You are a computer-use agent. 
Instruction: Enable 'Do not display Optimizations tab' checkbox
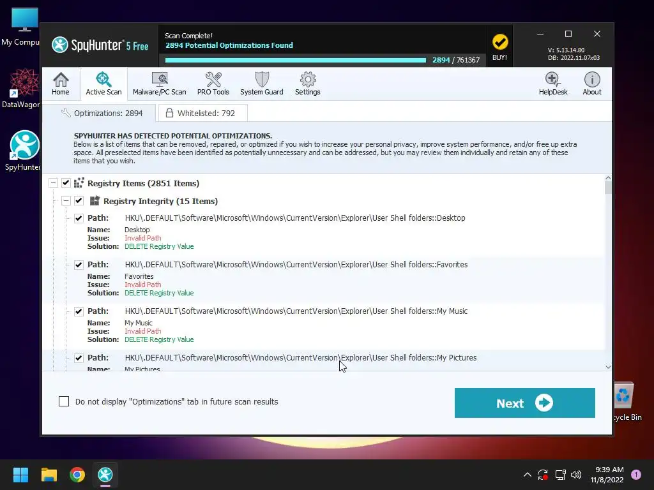[x=64, y=401]
